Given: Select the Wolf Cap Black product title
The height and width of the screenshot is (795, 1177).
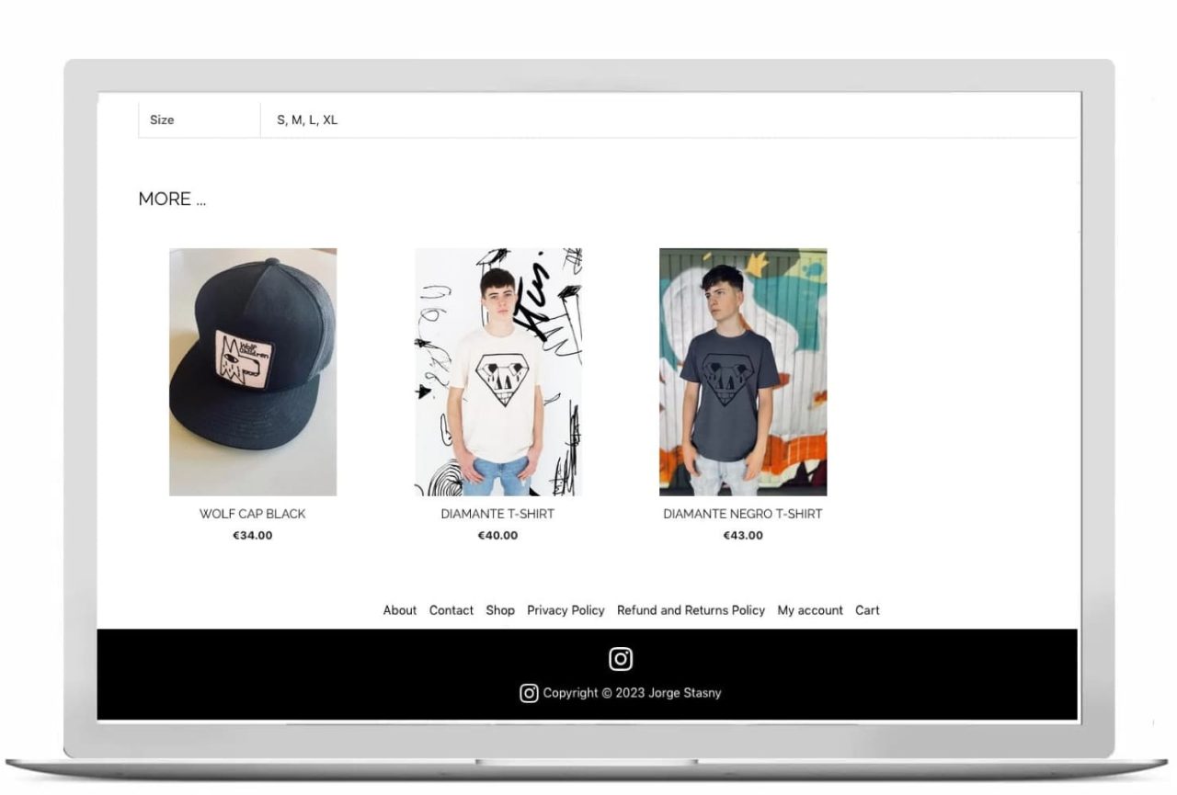Looking at the screenshot, I should coord(253,514).
